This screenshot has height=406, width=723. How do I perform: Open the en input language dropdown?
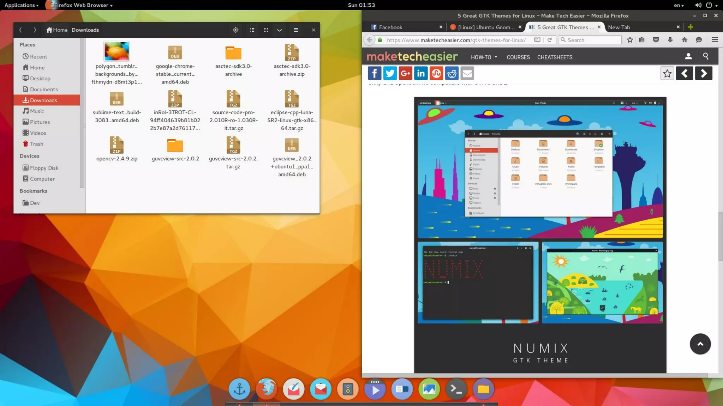tap(679, 5)
